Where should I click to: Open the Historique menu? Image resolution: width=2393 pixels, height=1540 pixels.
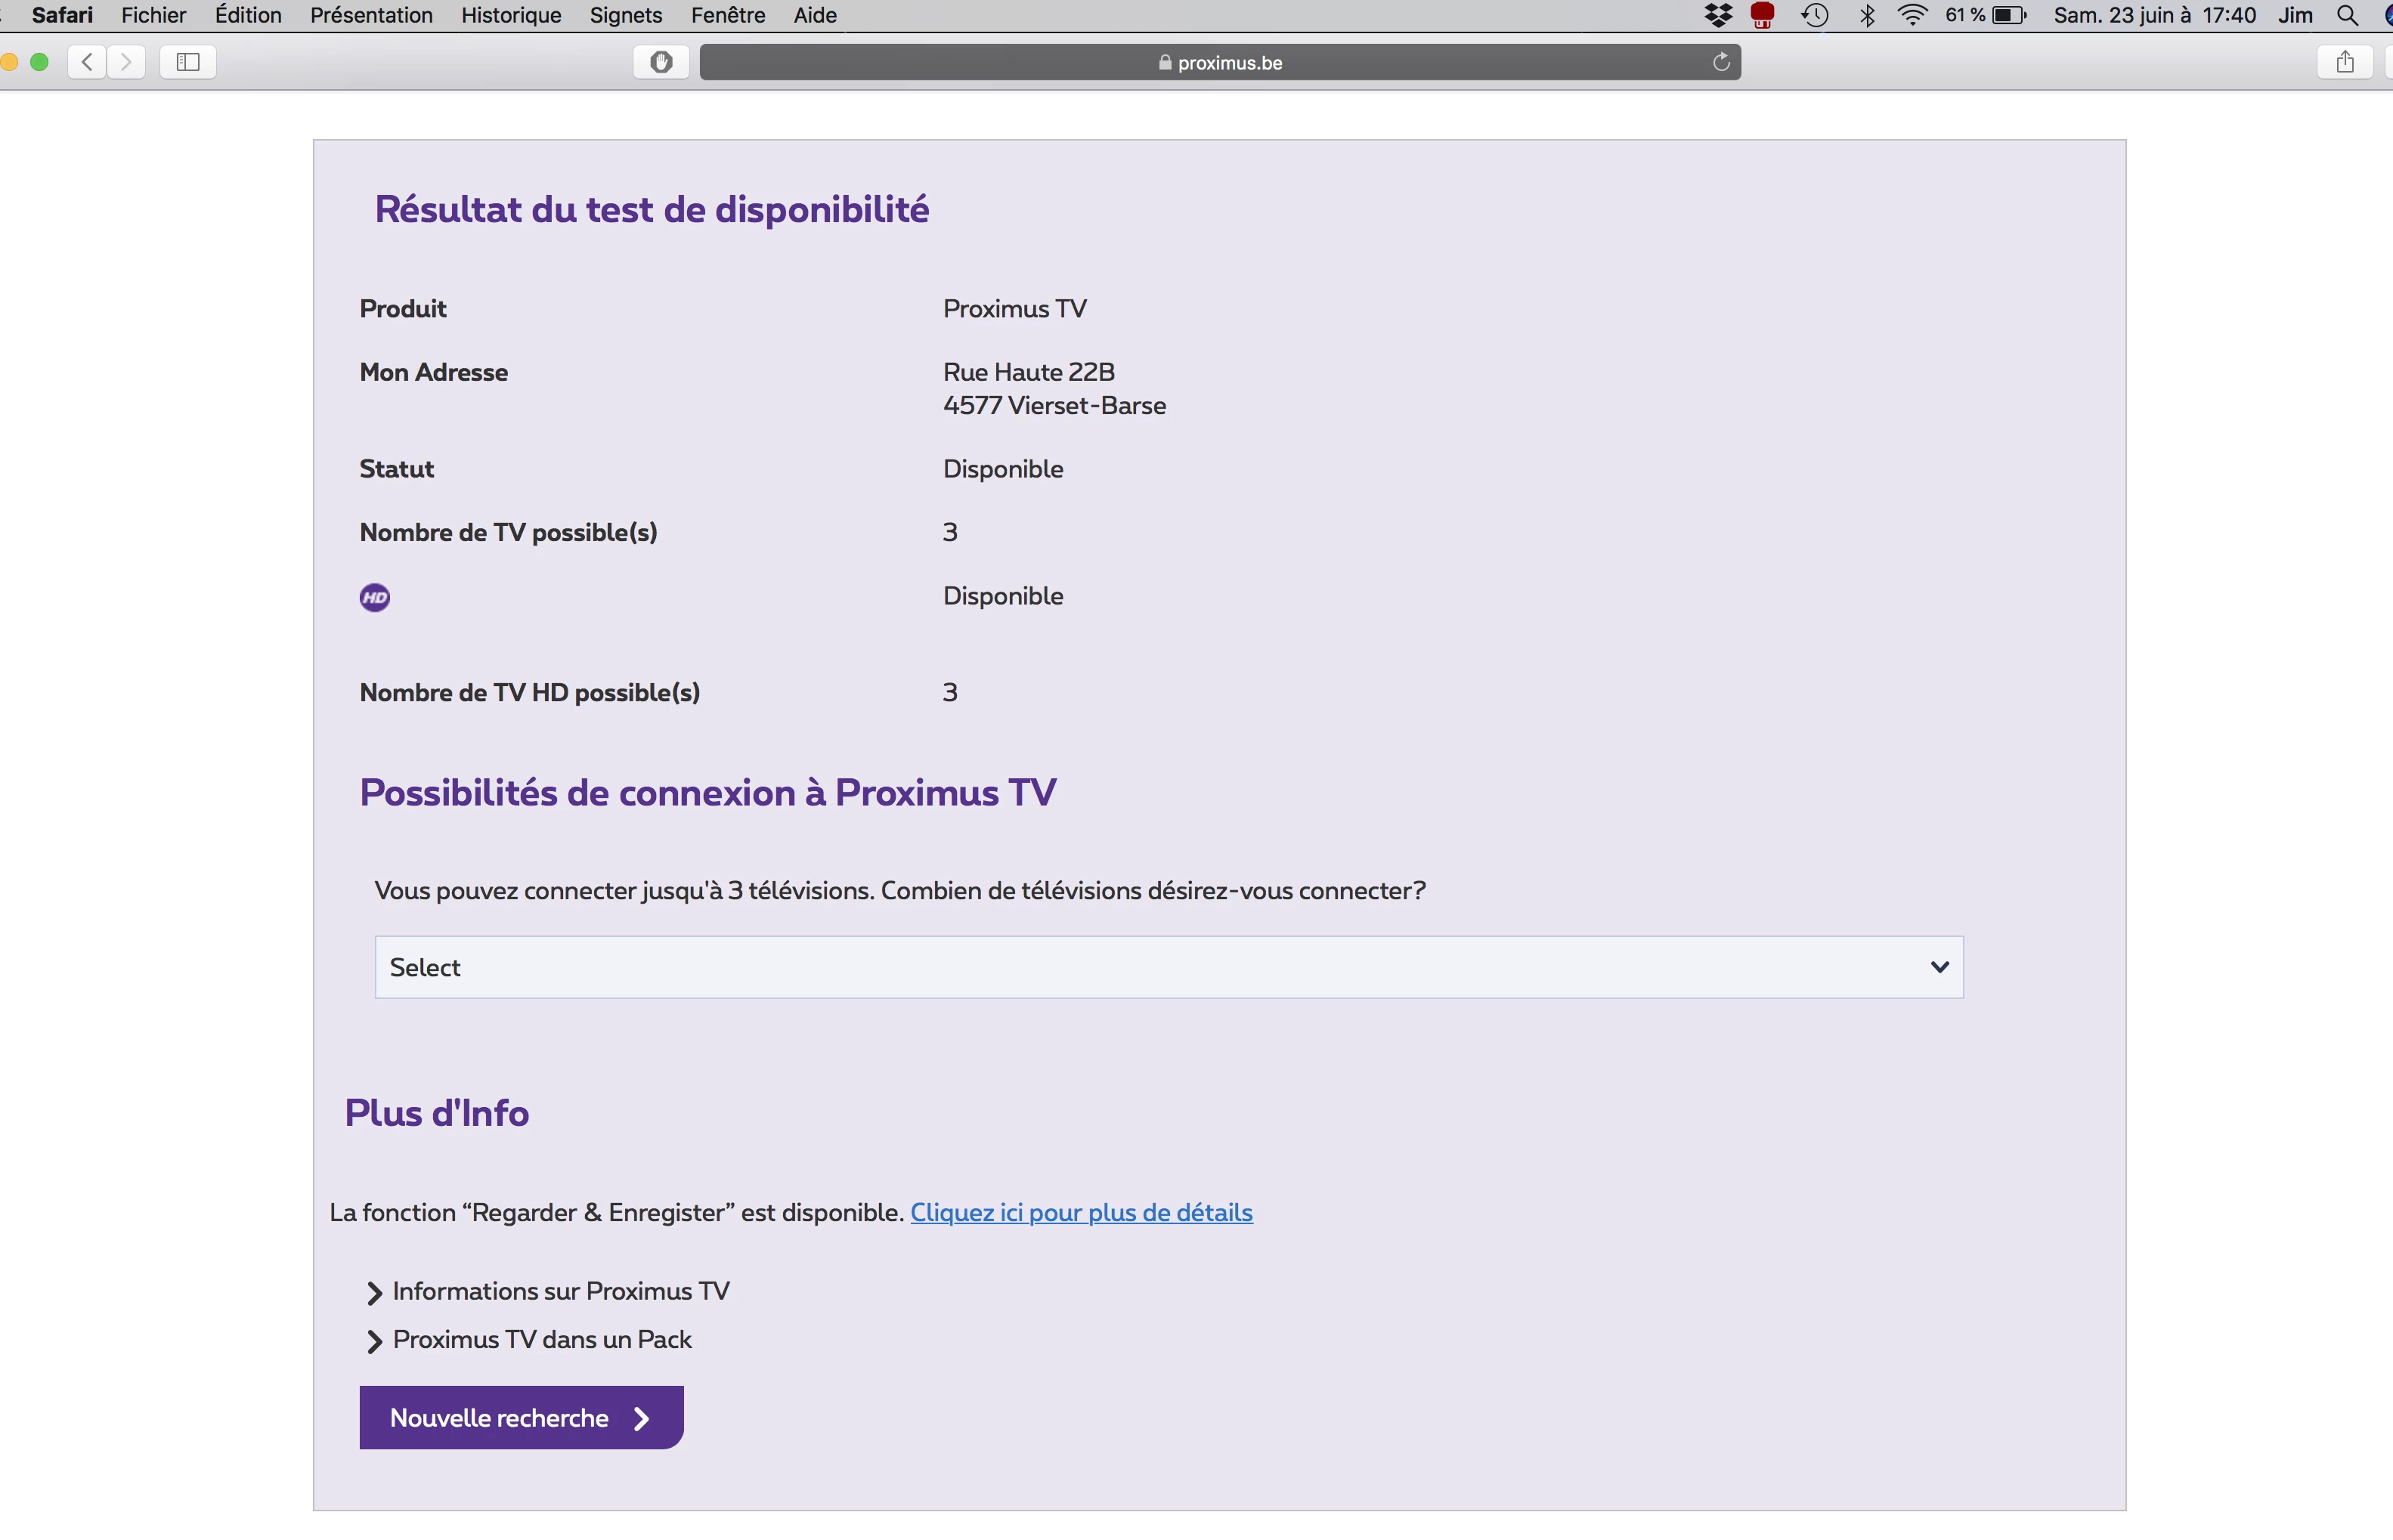511,15
